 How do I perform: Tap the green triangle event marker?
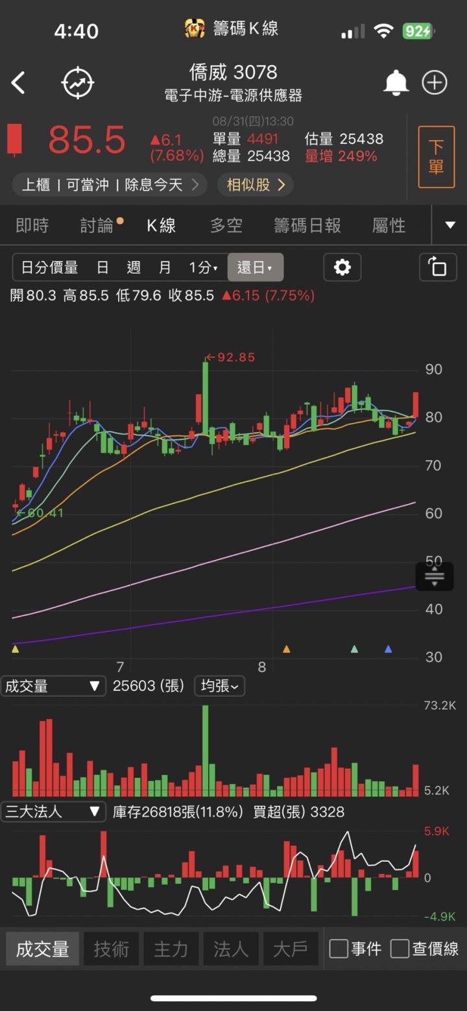click(354, 648)
